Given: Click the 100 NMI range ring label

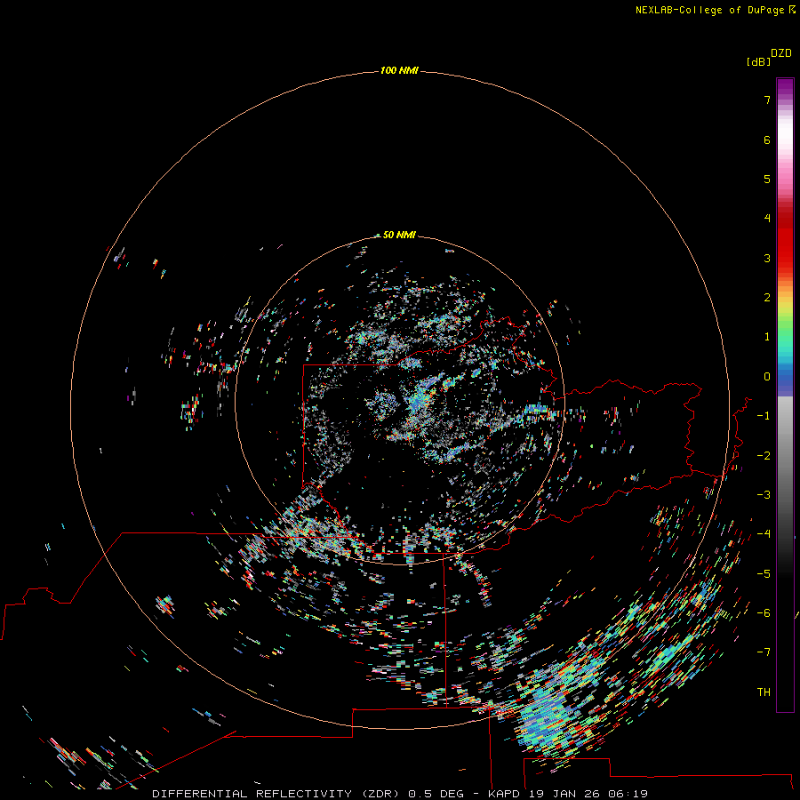Looking at the screenshot, I should pyautogui.click(x=399, y=70).
